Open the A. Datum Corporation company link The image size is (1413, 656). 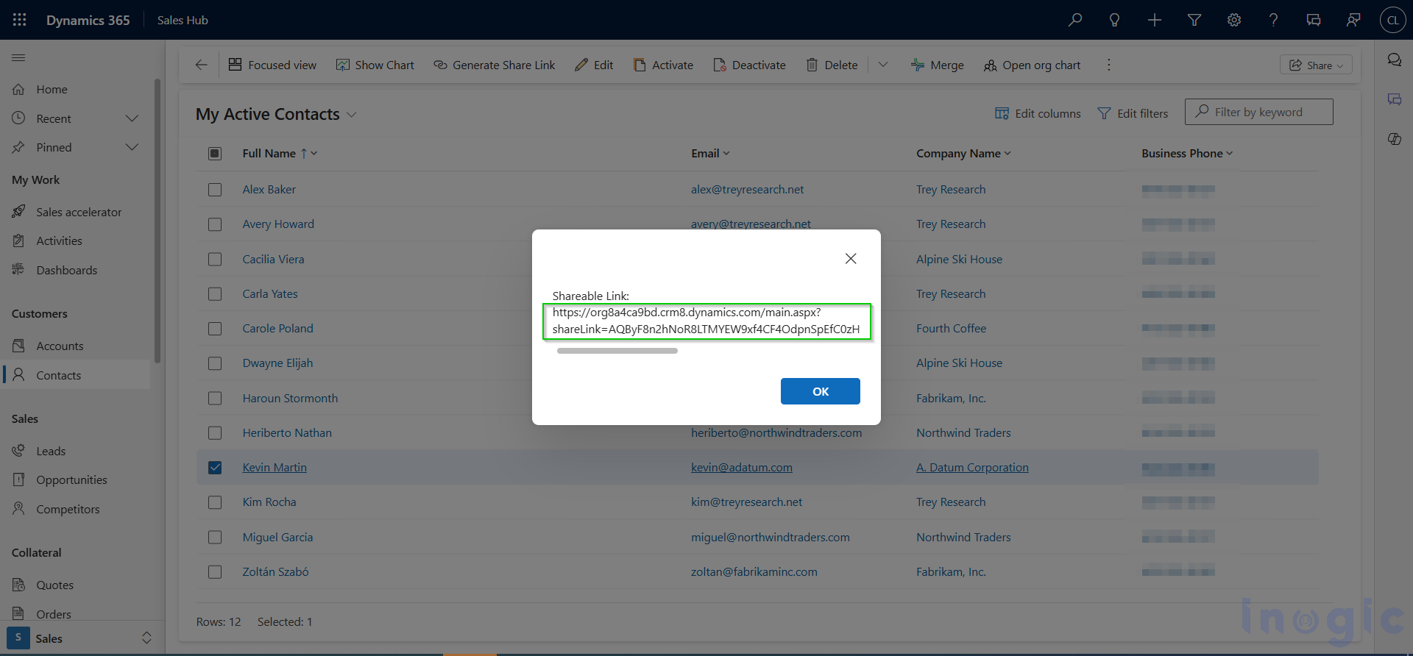click(972, 467)
